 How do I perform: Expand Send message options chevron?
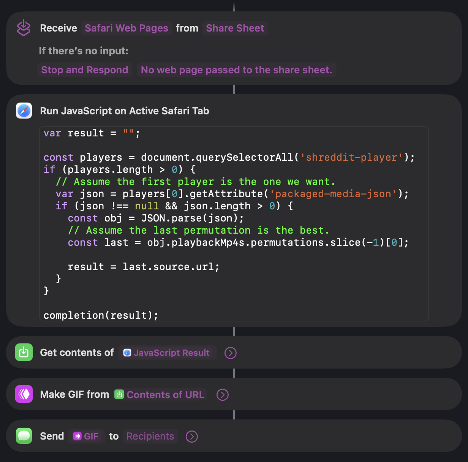click(192, 437)
